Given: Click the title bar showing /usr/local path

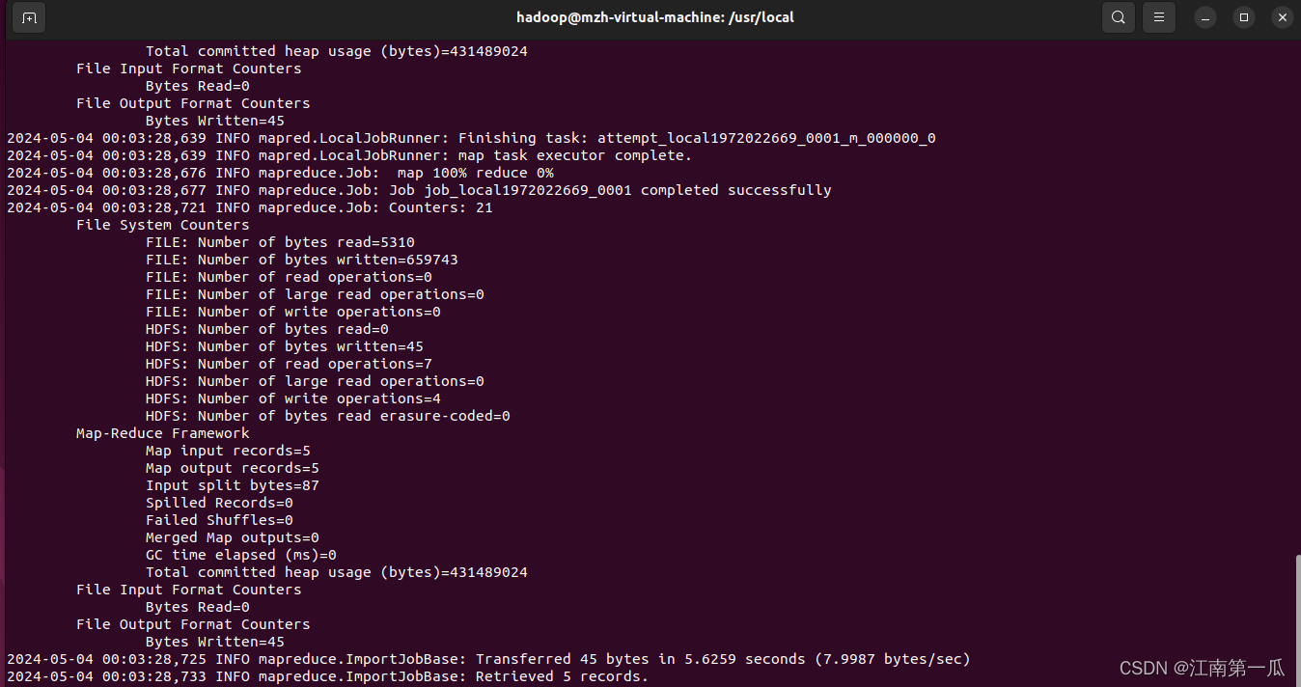Looking at the screenshot, I should 654,16.
